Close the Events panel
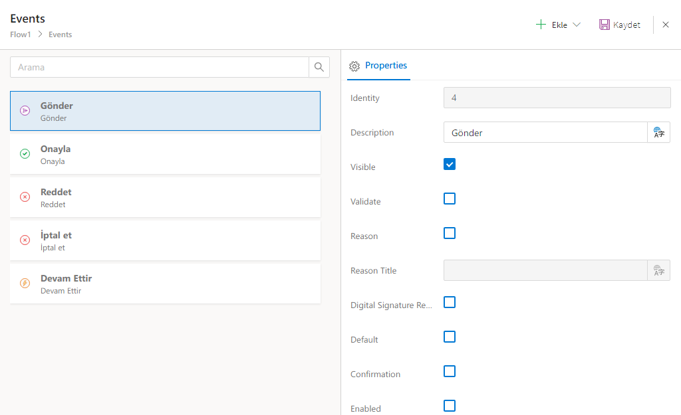The height and width of the screenshot is (415, 681). (x=666, y=25)
